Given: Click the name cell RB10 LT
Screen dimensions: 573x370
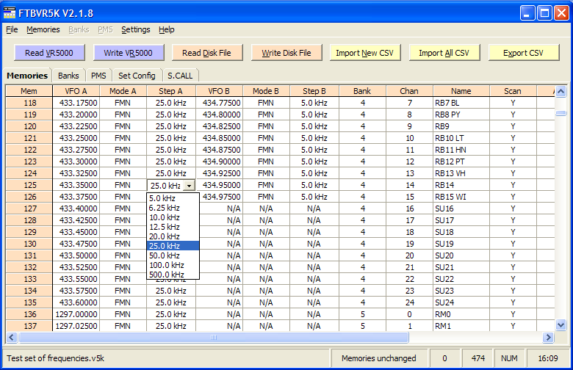Looking at the screenshot, I should pyautogui.click(x=461, y=138).
